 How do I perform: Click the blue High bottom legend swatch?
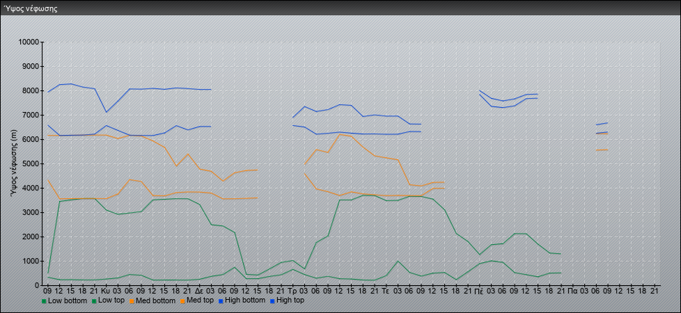coord(219,300)
